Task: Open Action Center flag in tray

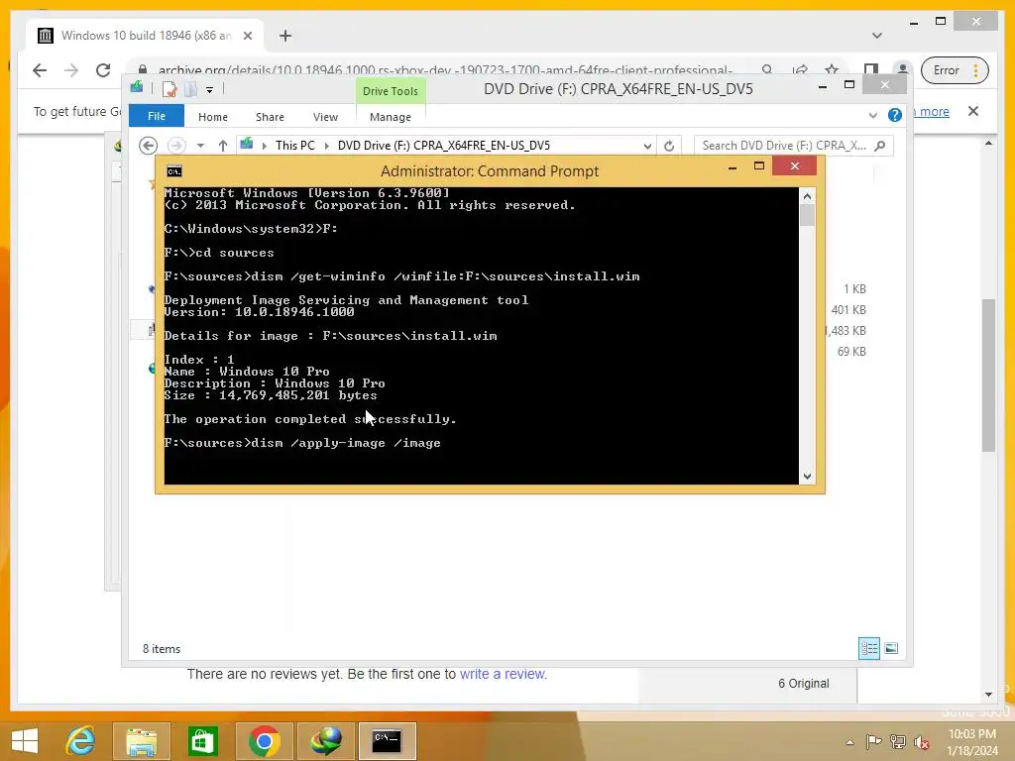Action: coord(873,741)
